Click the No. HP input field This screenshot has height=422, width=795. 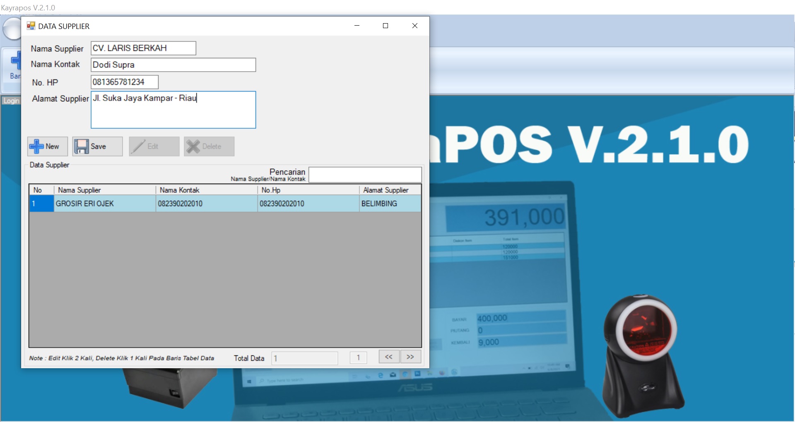(125, 82)
